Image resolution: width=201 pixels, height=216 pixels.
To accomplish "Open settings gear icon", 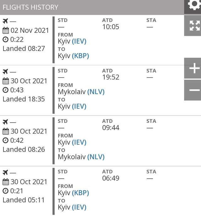I will pos(194,5).
